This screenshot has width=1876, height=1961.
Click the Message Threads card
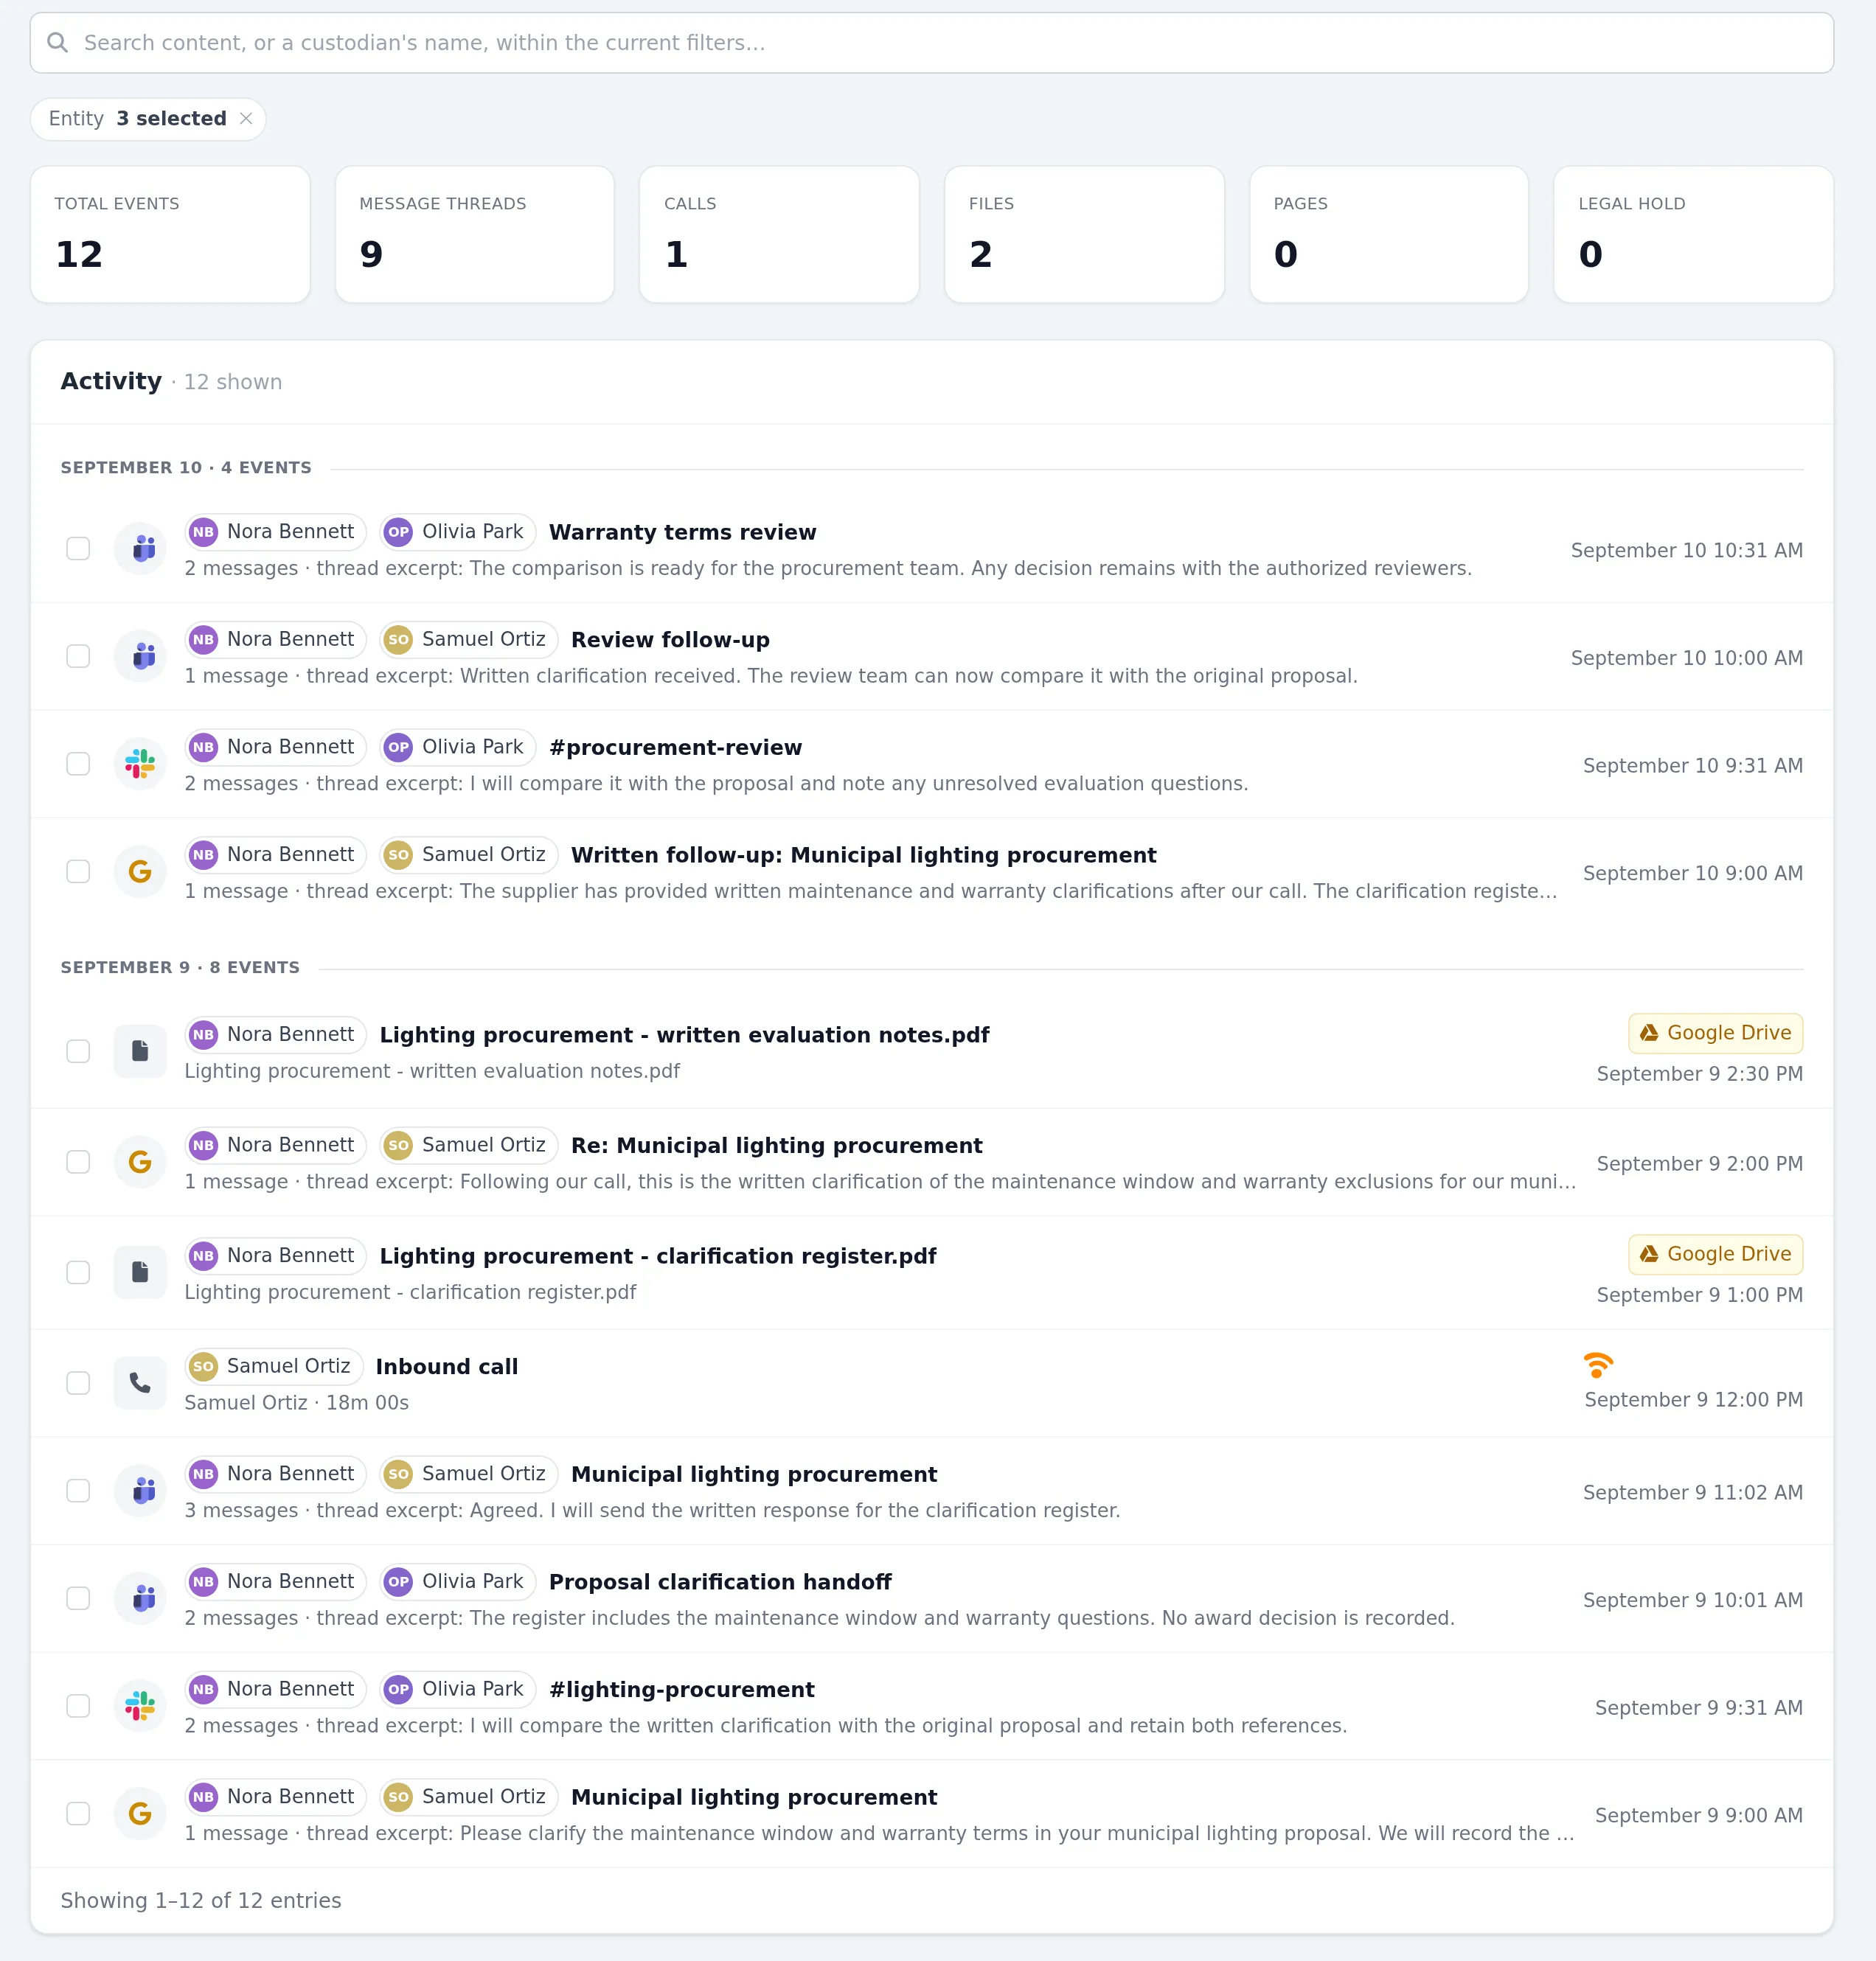pyautogui.click(x=475, y=235)
